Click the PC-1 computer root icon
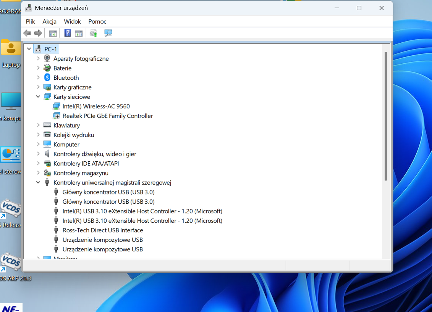 (x=38, y=49)
